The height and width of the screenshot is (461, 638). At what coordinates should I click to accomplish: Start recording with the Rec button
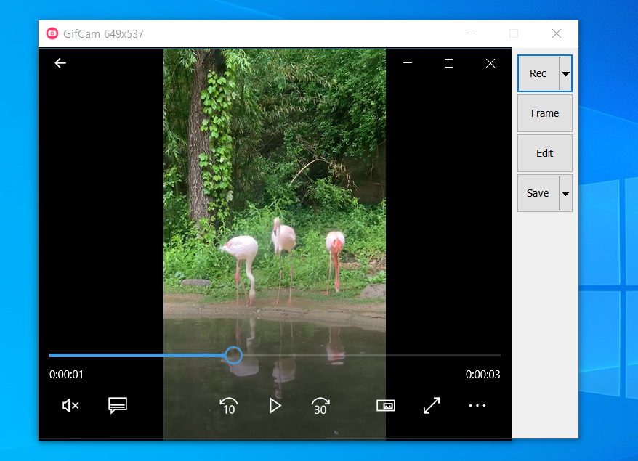tap(538, 73)
